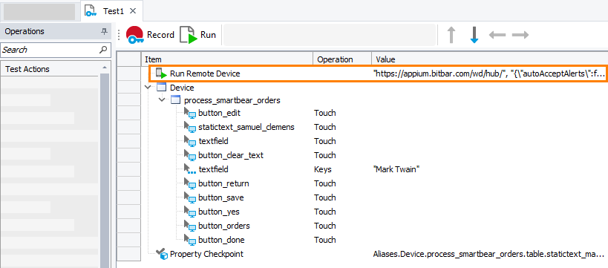
Task: Select the button_clear_text touch icon
Action: coord(190,155)
